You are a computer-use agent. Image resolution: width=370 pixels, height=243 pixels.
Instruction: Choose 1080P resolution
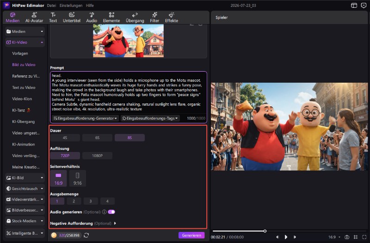[x=97, y=156]
